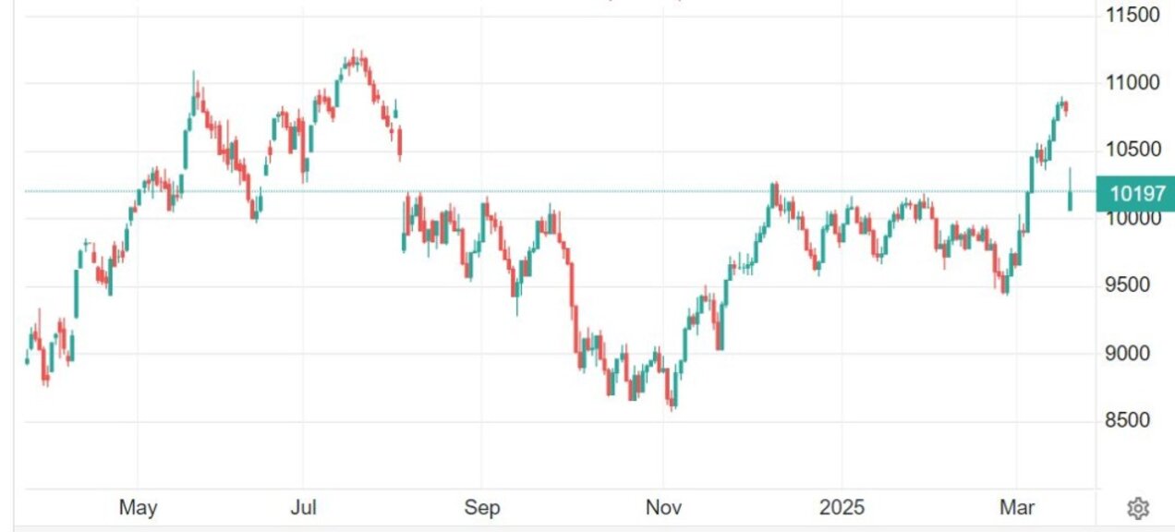Click the lowest candle of early November
The height and width of the screenshot is (532, 1175).
click(x=672, y=402)
